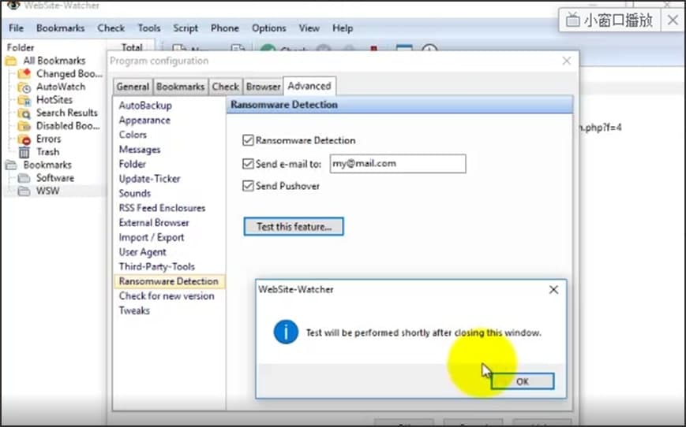Open the Help menu
Image resolution: width=686 pixels, height=427 pixels.
pos(343,28)
